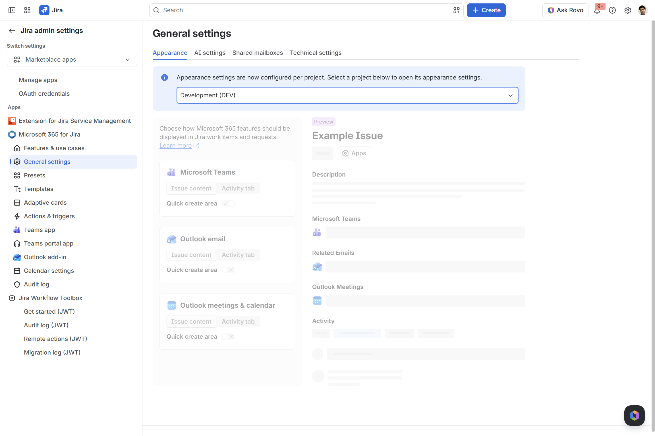
Task: Click the Create button
Action: tap(486, 10)
